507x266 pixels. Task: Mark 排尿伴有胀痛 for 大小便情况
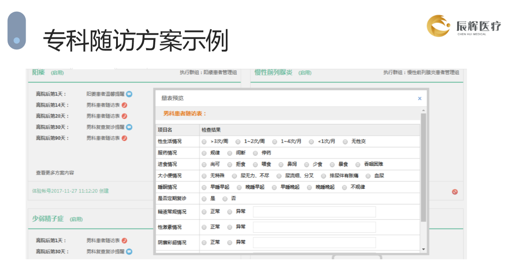[x=323, y=176]
